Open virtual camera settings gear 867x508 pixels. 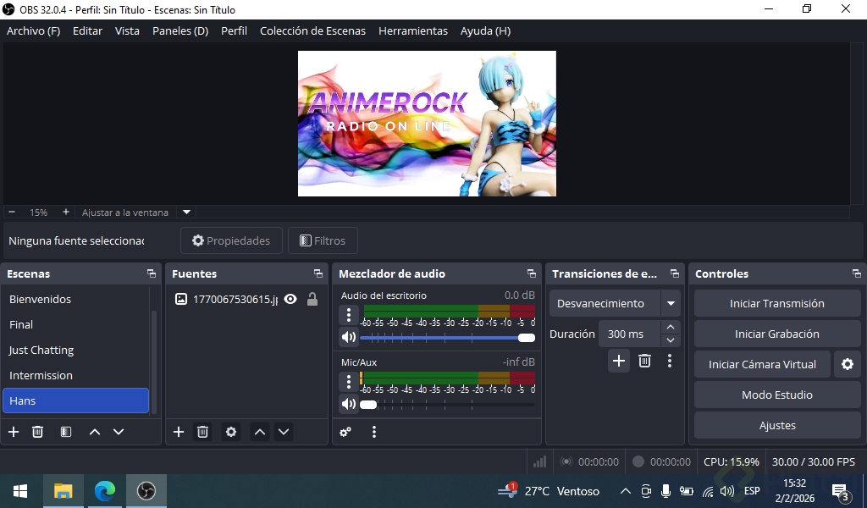point(848,364)
